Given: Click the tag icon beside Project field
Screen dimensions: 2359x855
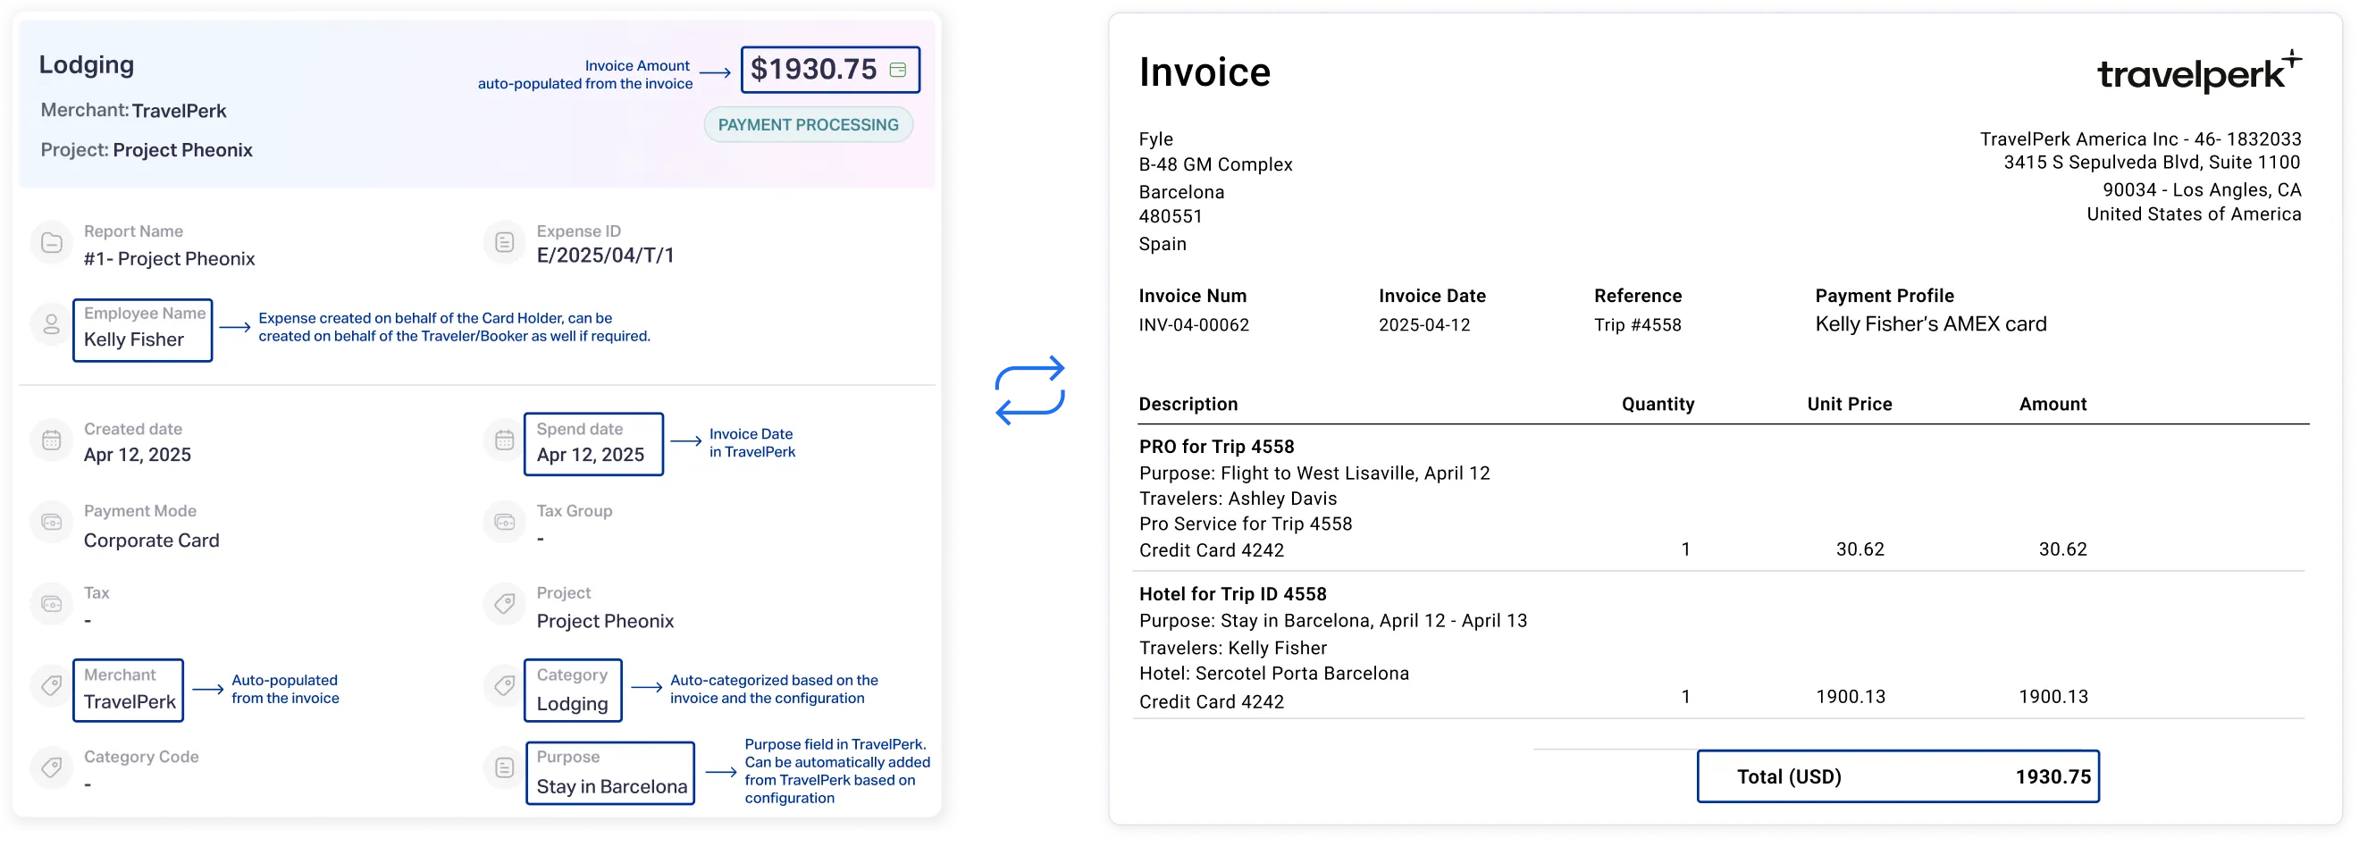Looking at the screenshot, I should click(505, 604).
